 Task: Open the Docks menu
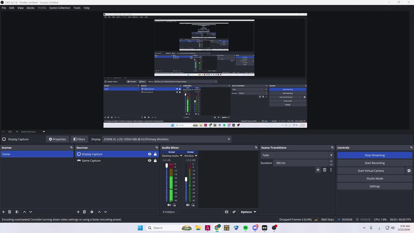[30, 8]
